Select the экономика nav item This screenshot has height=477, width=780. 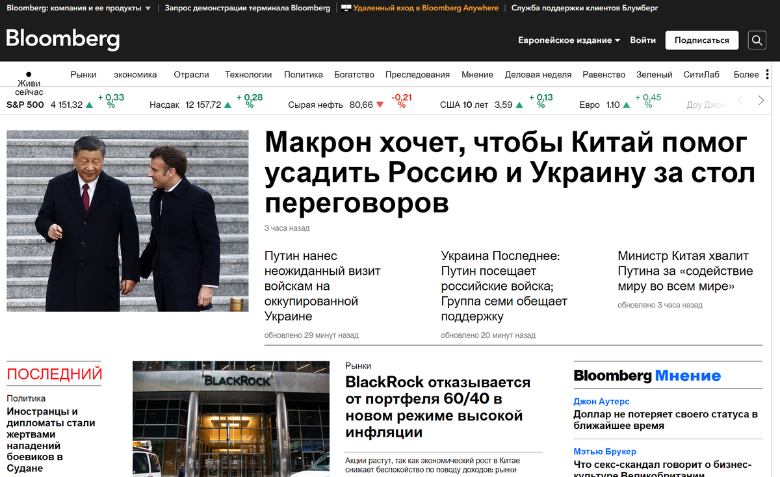135,75
